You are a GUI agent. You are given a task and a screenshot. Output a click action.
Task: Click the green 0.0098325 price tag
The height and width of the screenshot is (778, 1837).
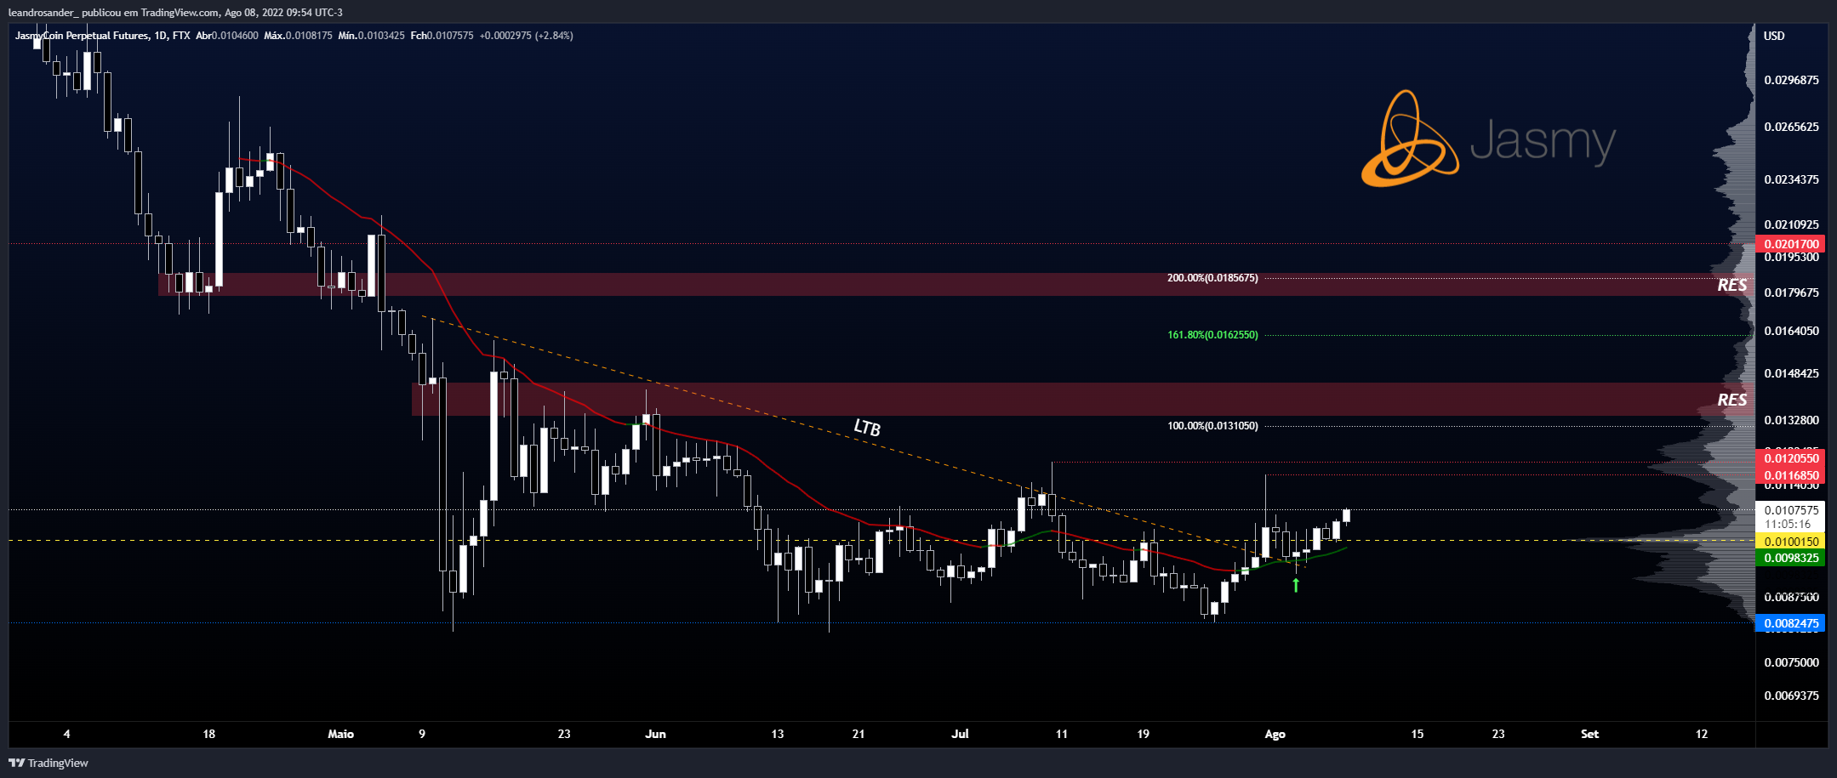(1790, 558)
